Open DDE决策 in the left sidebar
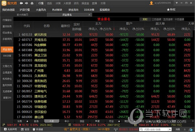The image size is (195, 132). [7, 56]
